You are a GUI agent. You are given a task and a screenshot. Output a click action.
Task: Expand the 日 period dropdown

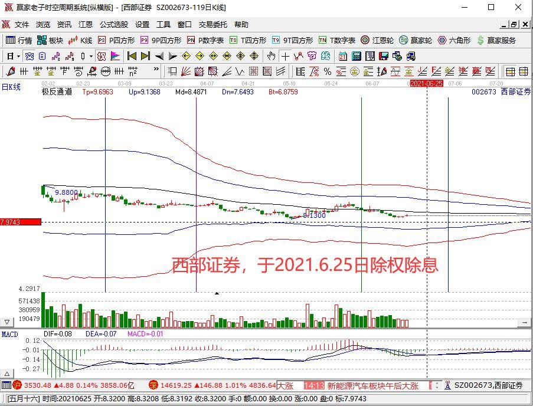18,56
